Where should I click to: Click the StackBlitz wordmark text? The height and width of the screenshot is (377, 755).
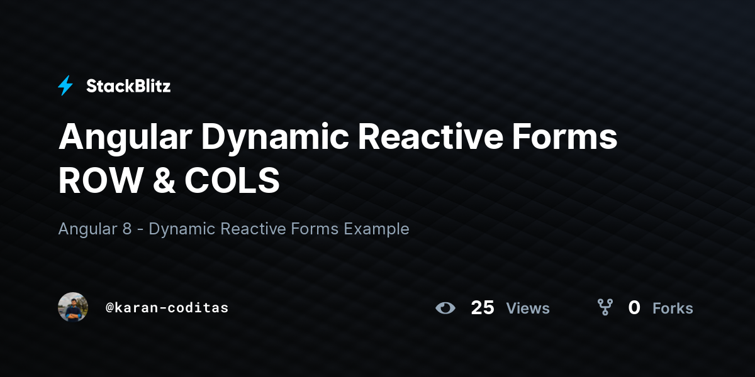[x=128, y=86]
